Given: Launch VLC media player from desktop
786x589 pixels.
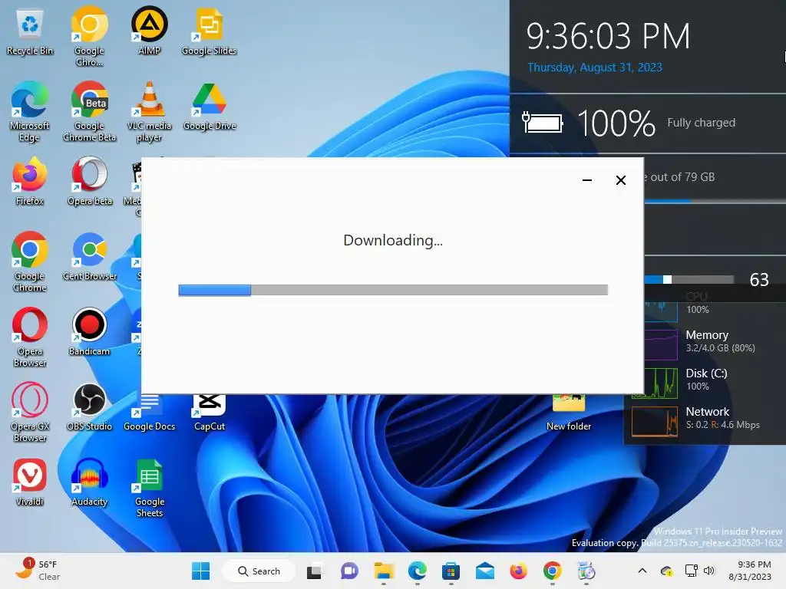Looking at the screenshot, I should [x=149, y=112].
